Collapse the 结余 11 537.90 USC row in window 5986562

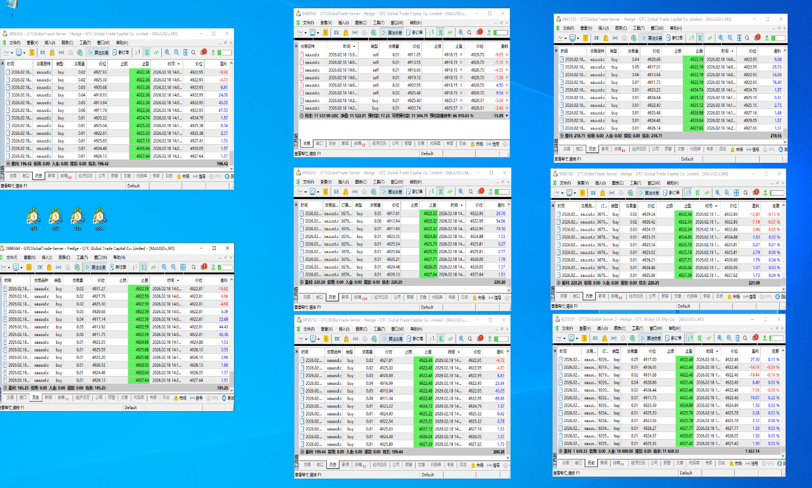[302, 116]
